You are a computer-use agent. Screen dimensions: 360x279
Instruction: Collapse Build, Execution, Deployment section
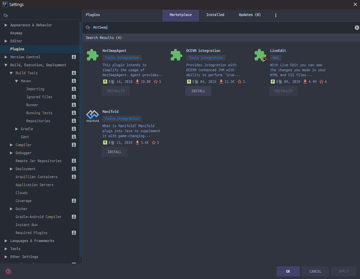6,65
